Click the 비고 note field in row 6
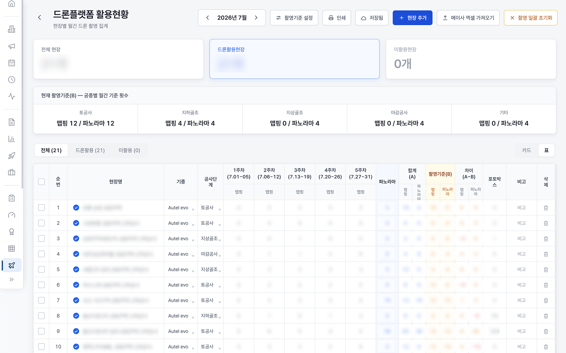The image size is (566, 353). click(521, 285)
